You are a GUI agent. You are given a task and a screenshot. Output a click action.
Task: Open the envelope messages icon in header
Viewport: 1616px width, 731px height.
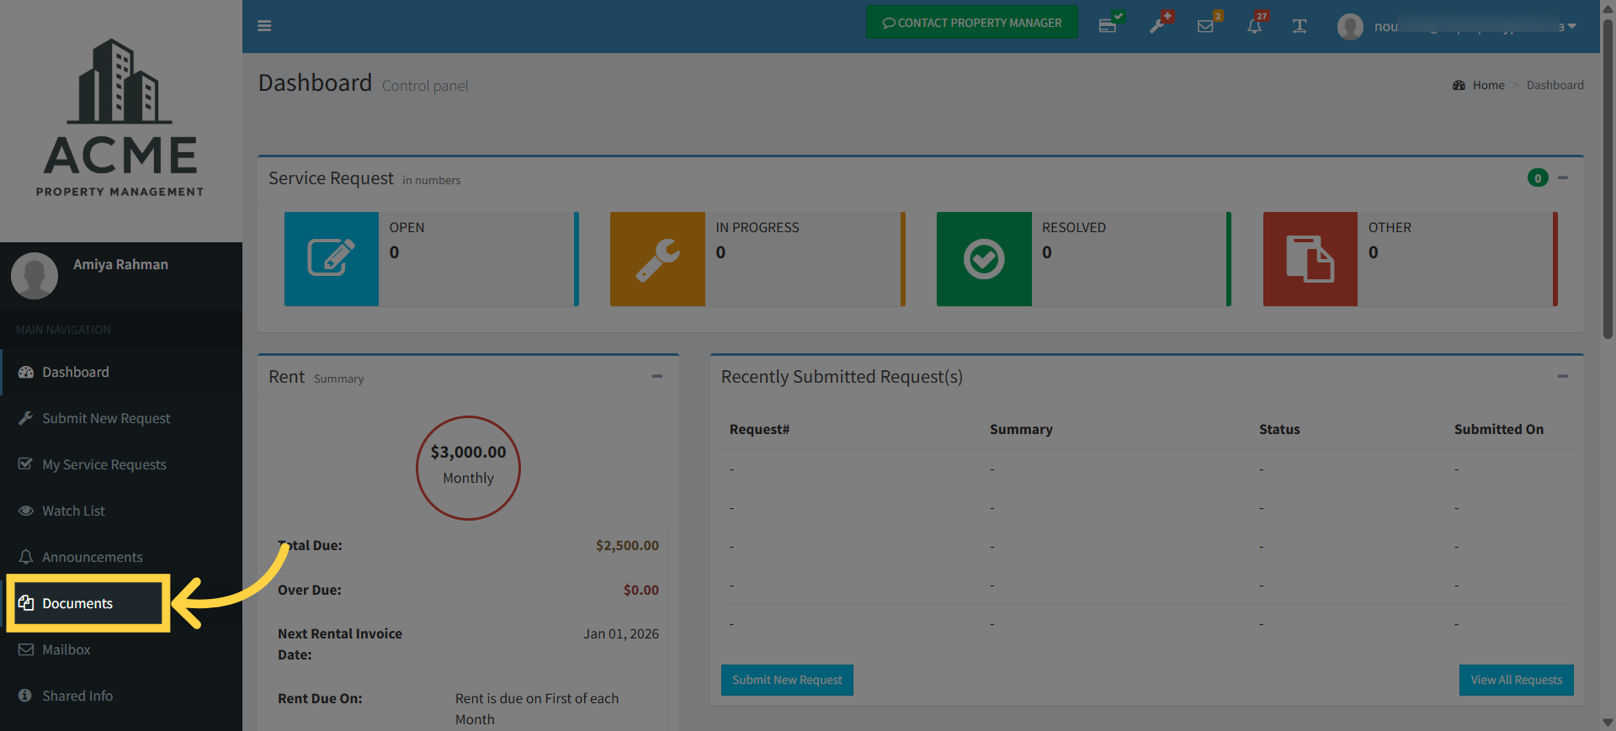coord(1206,25)
